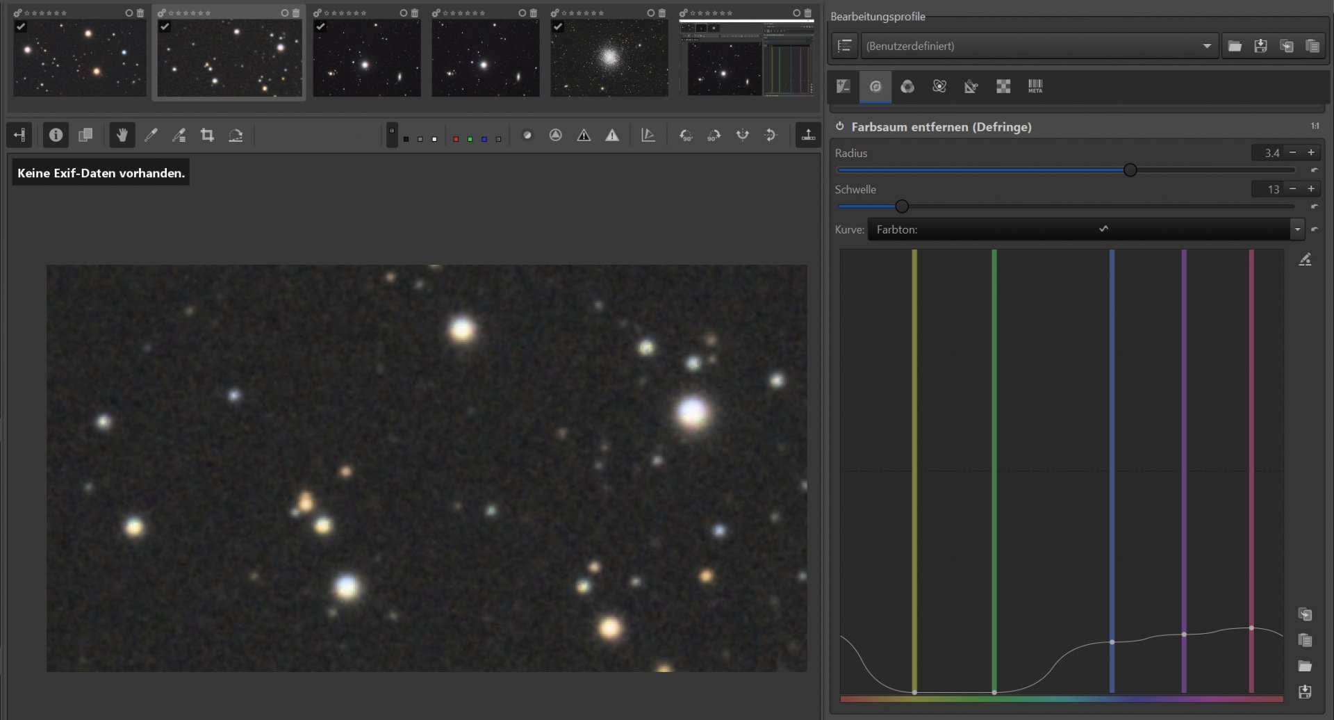
Task: Open the Exposure tab icon
Action: coord(843,86)
